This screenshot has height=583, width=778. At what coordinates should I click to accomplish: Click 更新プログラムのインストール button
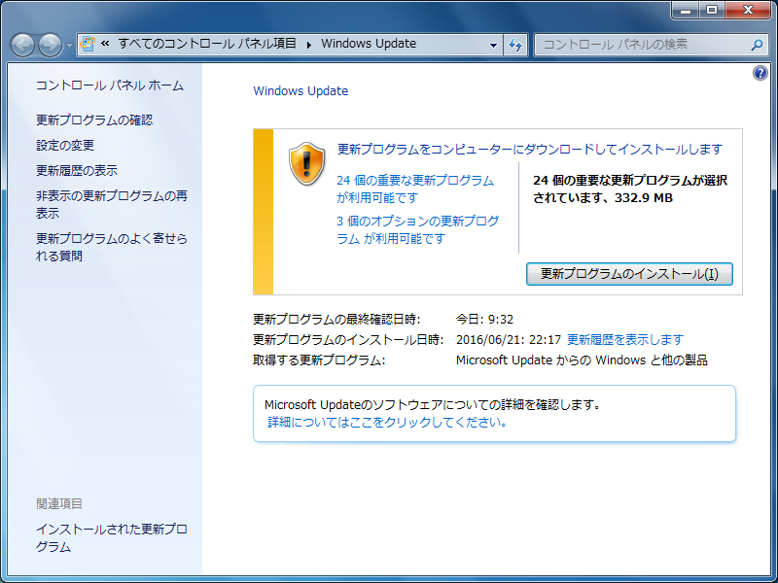coord(629,274)
